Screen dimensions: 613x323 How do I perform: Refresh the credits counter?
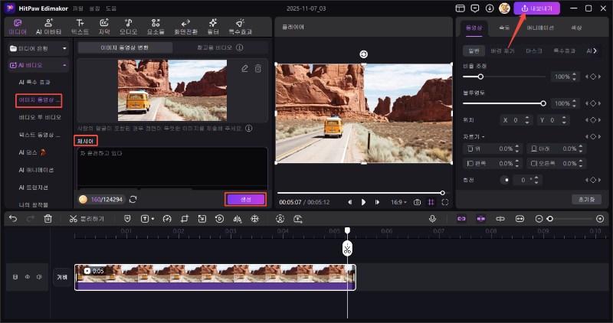tap(133, 199)
